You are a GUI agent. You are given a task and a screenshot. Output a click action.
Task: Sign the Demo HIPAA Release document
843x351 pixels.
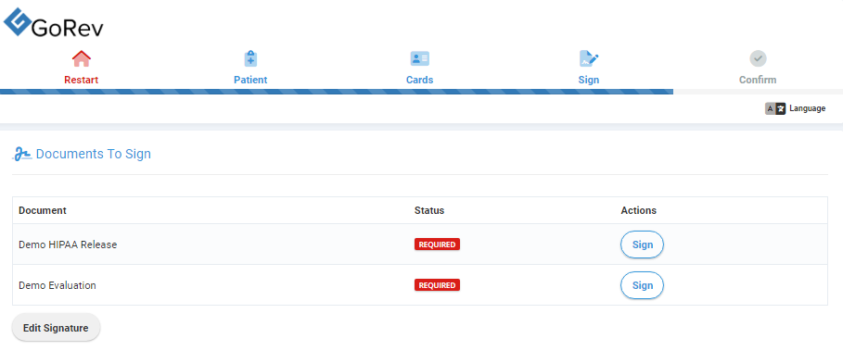click(642, 244)
